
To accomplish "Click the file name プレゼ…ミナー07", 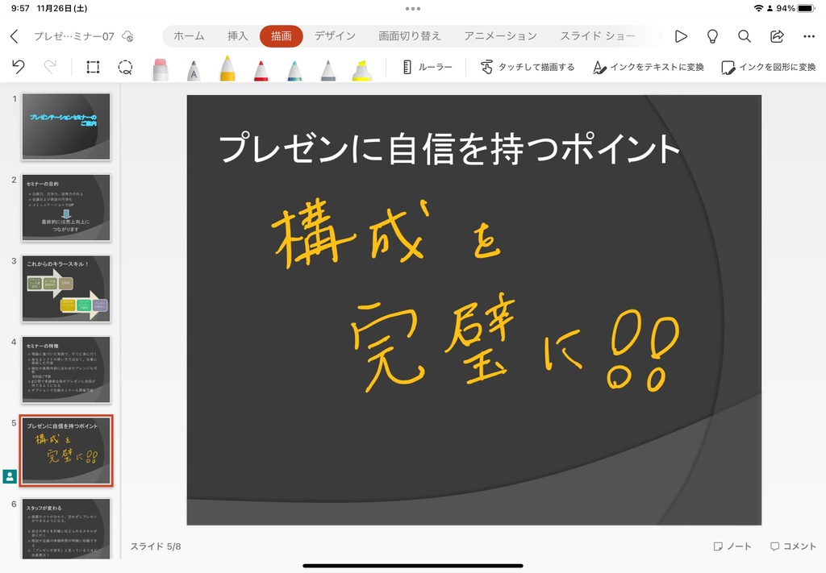I will coord(74,36).
